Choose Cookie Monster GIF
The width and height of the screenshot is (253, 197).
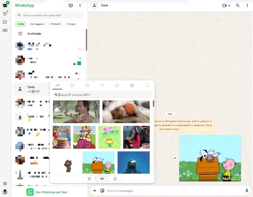pyautogui.click(x=134, y=163)
